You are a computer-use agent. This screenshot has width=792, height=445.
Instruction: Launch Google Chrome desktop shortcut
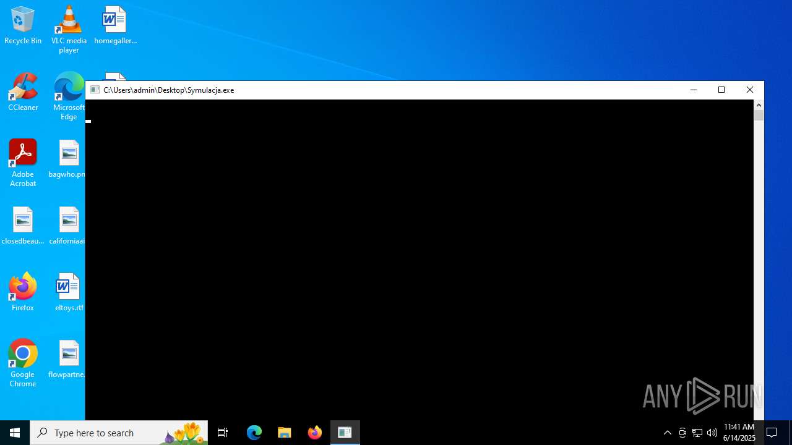[23, 363]
